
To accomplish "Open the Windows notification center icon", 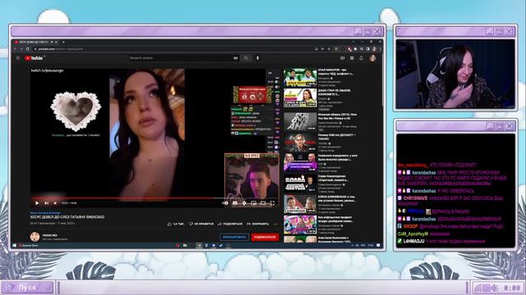I will pos(378,246).
